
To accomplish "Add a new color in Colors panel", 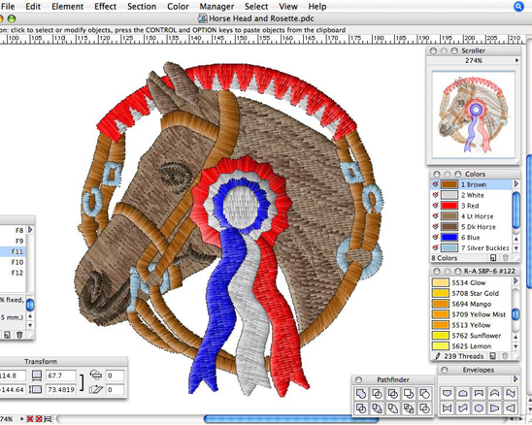I will point(493,258).
